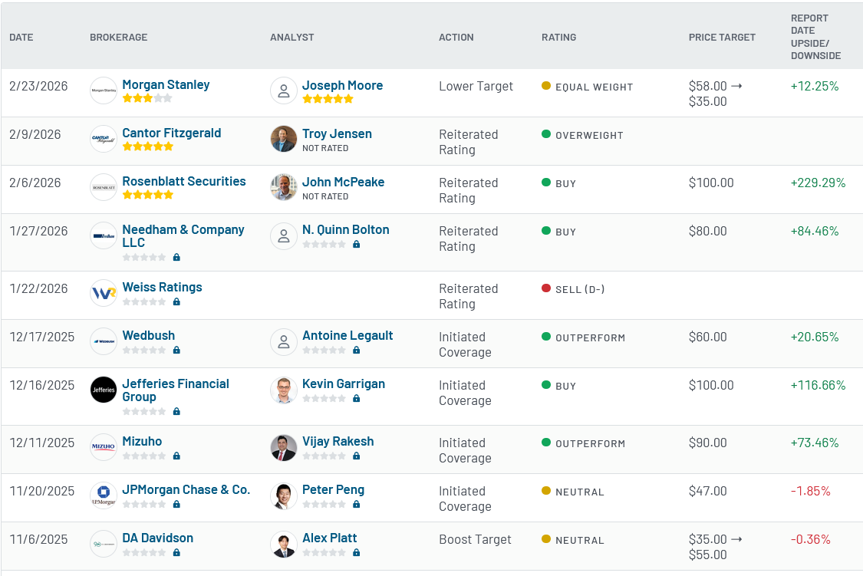Click the EQUAL WEIGHT rating text

coord(595,87)
